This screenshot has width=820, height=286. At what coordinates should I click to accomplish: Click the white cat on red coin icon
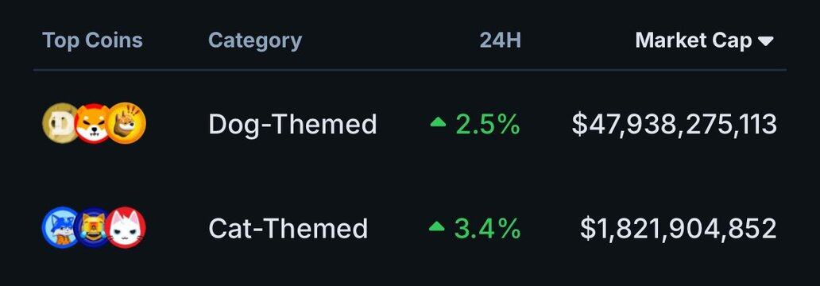click(x=126, y=227)
